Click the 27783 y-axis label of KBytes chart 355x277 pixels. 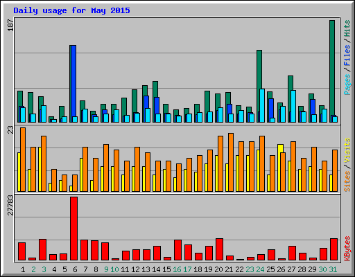pyautogui.click(x=10, y=205)
